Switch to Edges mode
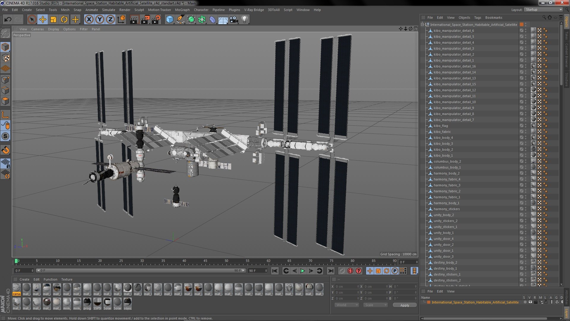This screenshot has width=570, height=321. click(x=5, y=90)
